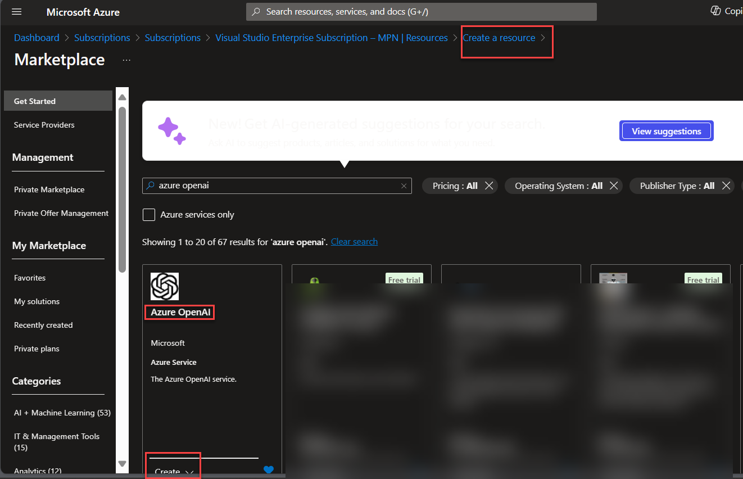Click the View suggestions button
This screenshot has height=479, width=743.
(667, 131)
